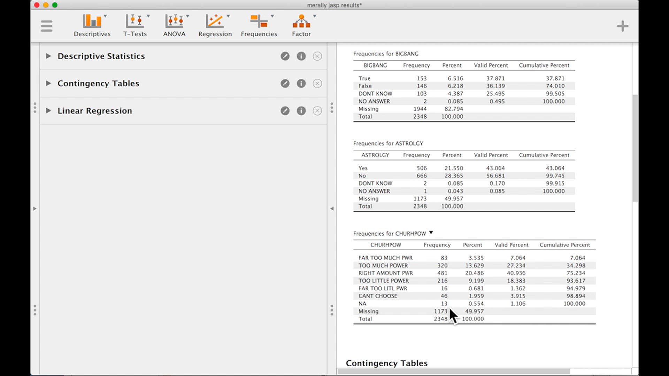Open the Descriptives module
Viewport: 669px width, 376px height.
[92, 26]
